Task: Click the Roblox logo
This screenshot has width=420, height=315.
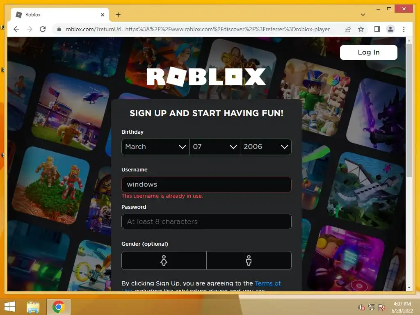Action: [x=206, y=77]
